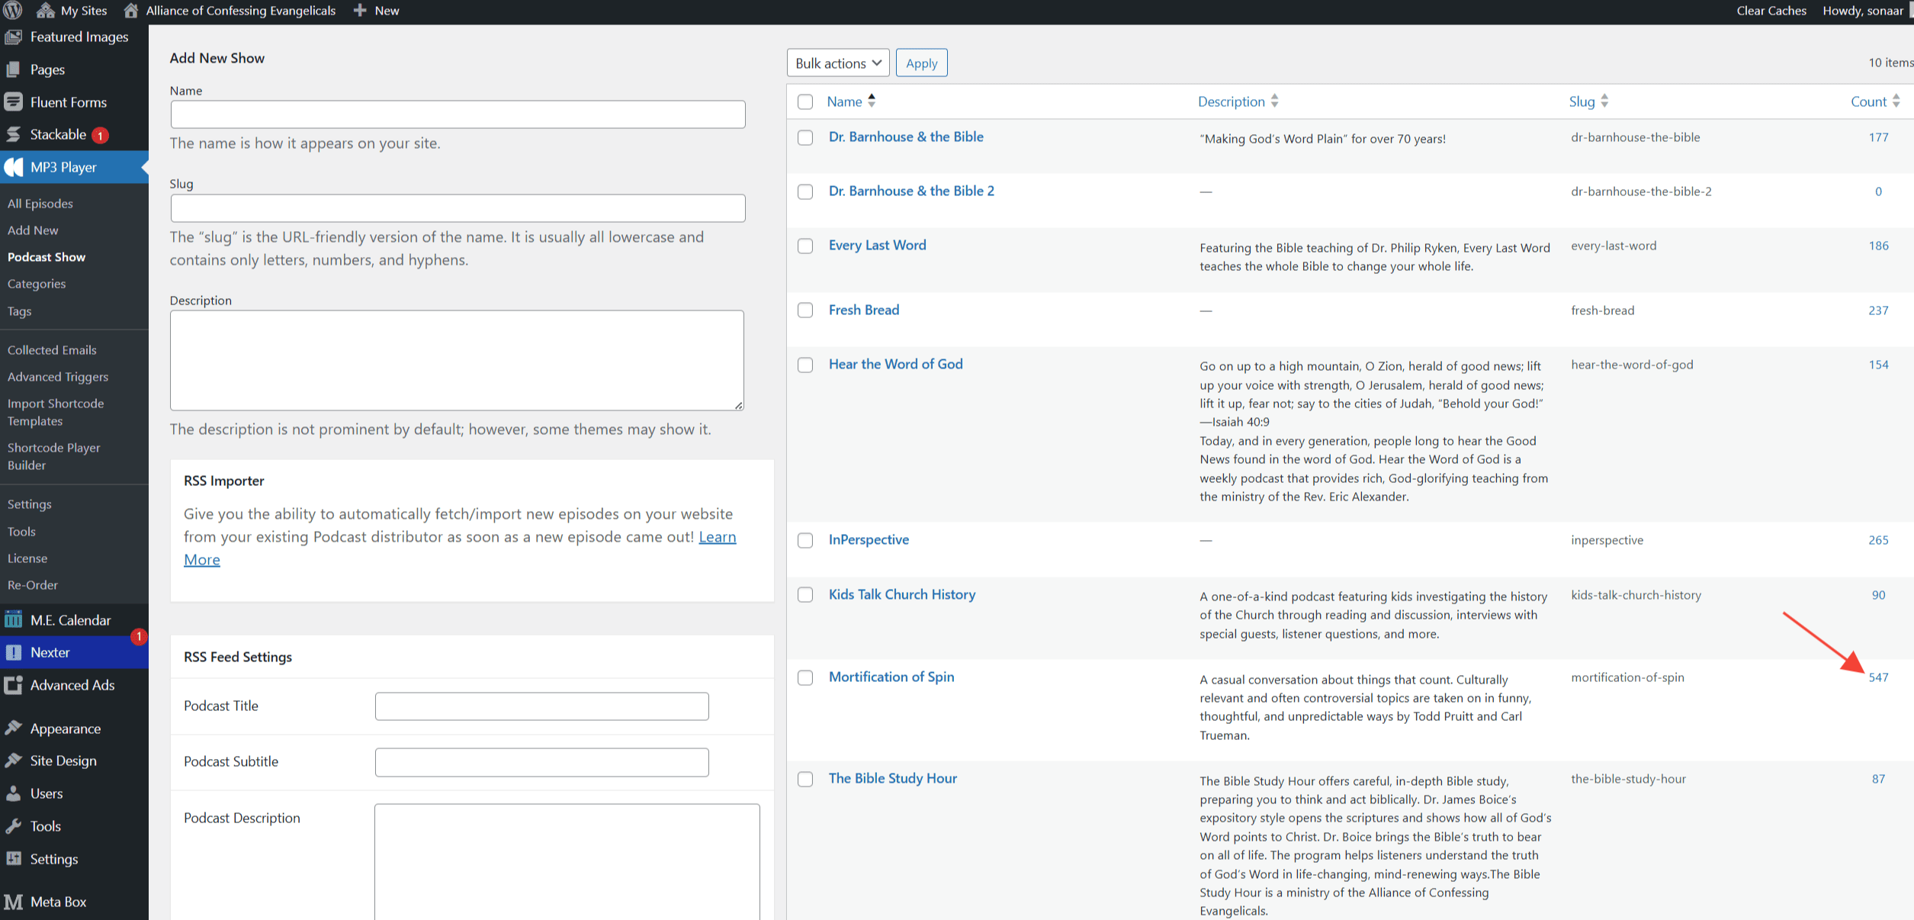
Task: Click Clear Caches in admin bar
Action: tap(1771, 11)
